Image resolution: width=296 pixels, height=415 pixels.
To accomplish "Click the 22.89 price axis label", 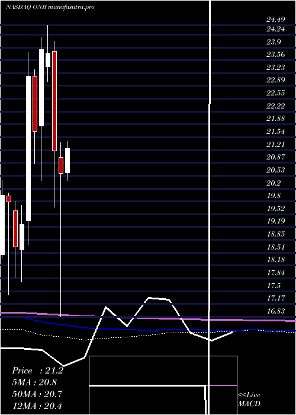I will [x=275, y=80].
